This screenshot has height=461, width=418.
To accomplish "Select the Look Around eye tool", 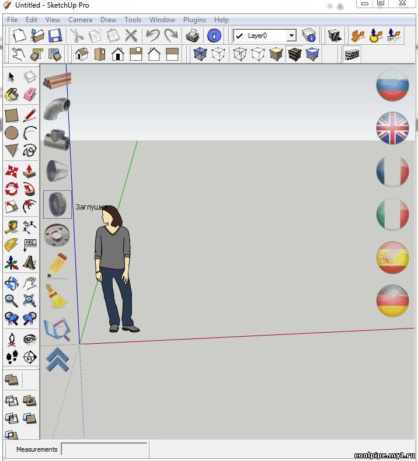I will pos(30,340).
